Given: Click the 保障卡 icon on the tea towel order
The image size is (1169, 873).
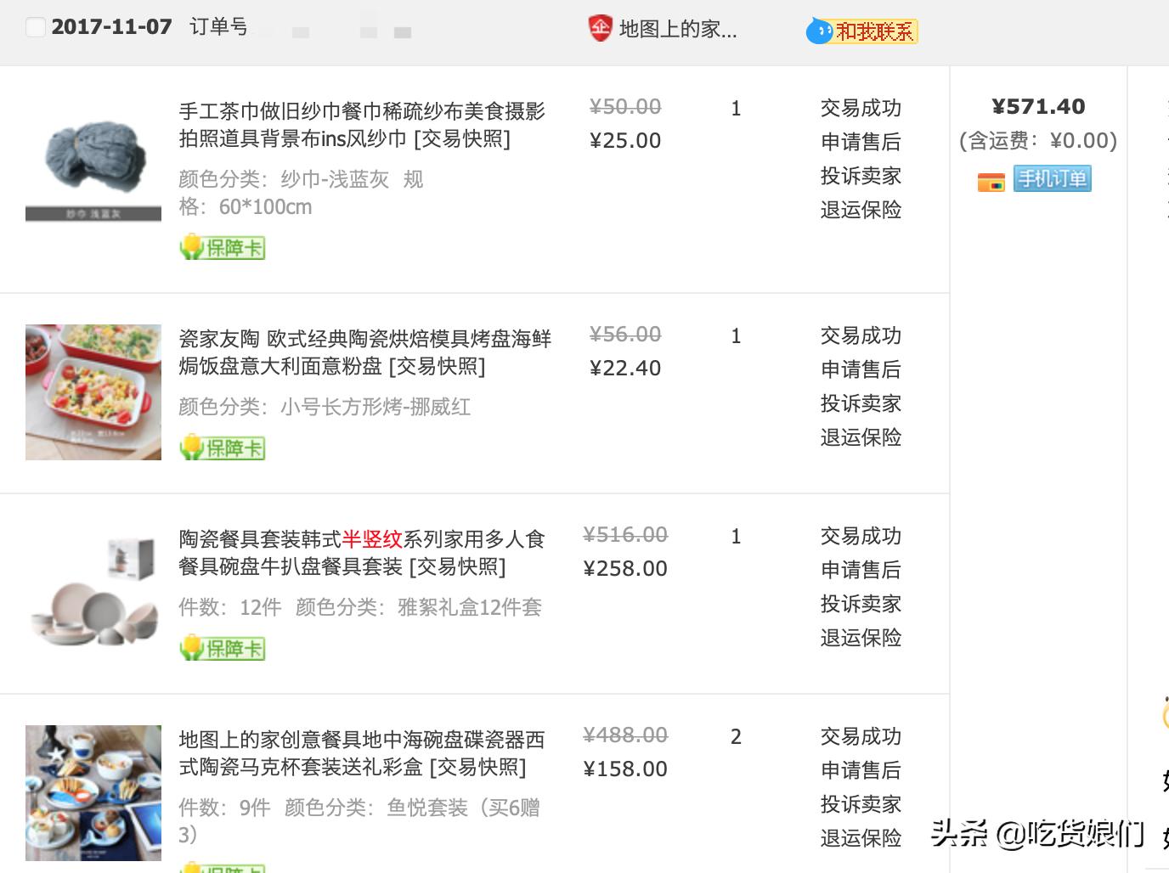Looking at the screenshot, I should [223, 247].
